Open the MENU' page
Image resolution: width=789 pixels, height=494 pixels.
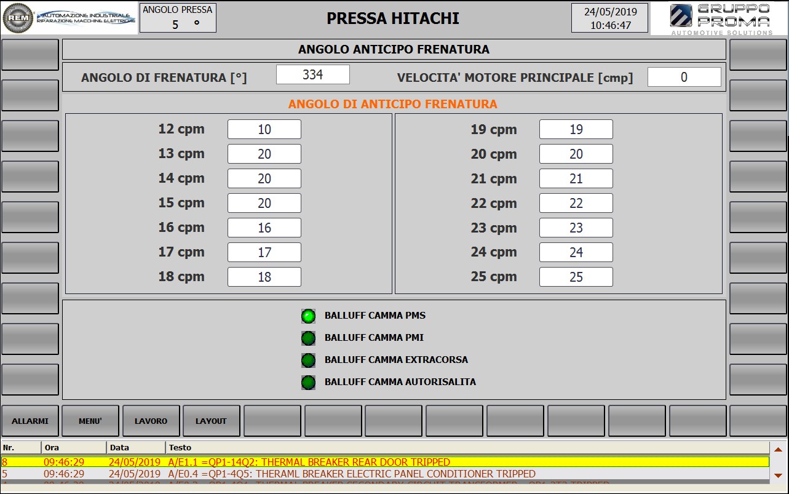90,421
